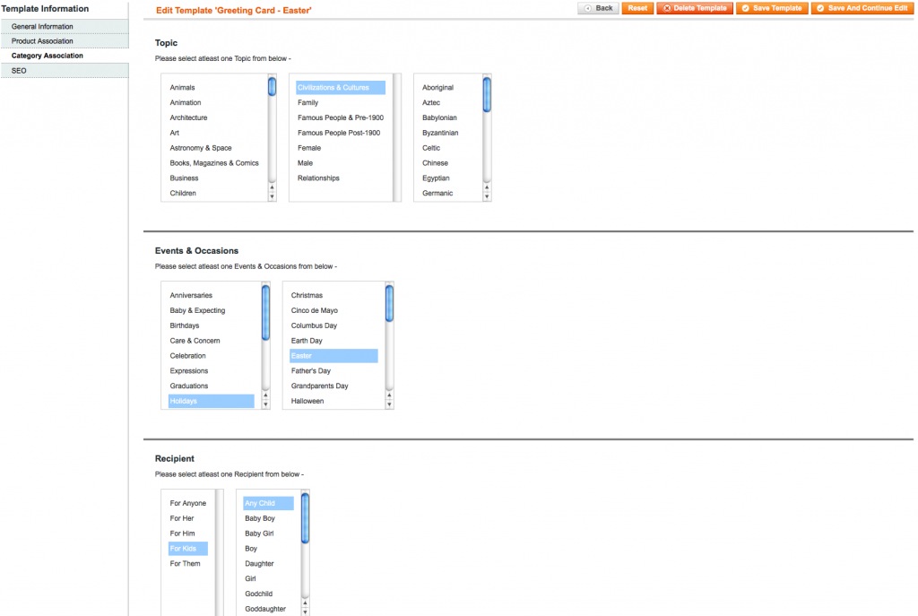Click Save Template
The height and width of the screenshot is (616, 918).
tap(771, 7)
